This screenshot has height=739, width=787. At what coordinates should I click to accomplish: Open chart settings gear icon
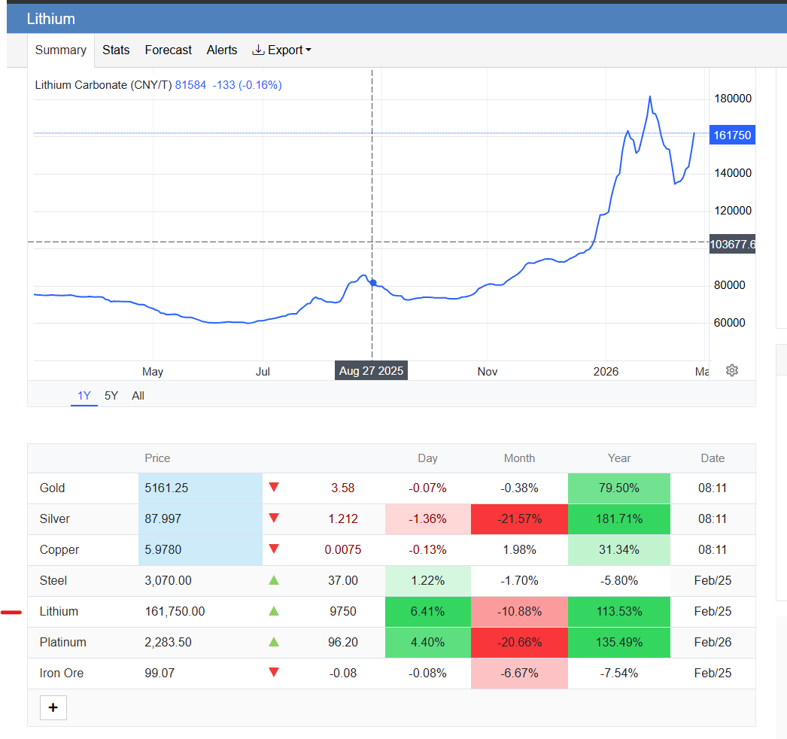coord(732,370)
